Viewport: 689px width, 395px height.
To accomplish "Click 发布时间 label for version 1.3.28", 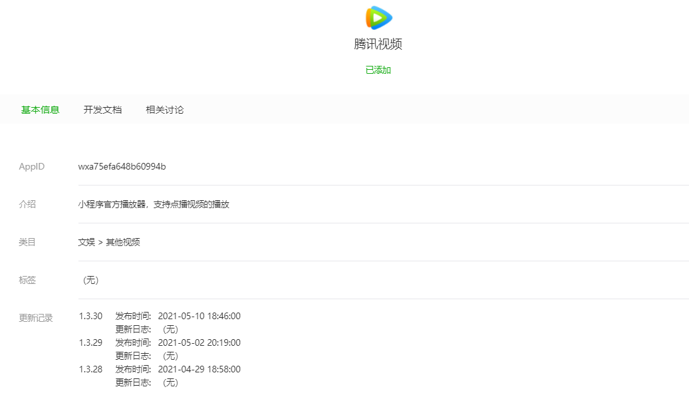I will (x=133, y=369).
